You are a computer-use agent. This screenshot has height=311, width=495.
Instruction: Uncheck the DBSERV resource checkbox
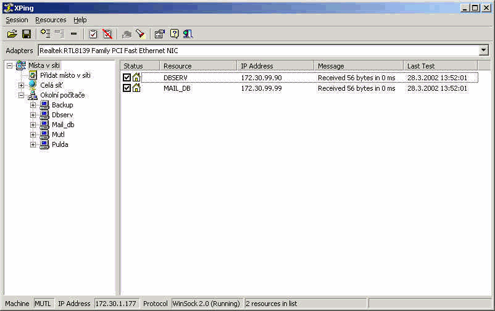[x=127, y=77]
